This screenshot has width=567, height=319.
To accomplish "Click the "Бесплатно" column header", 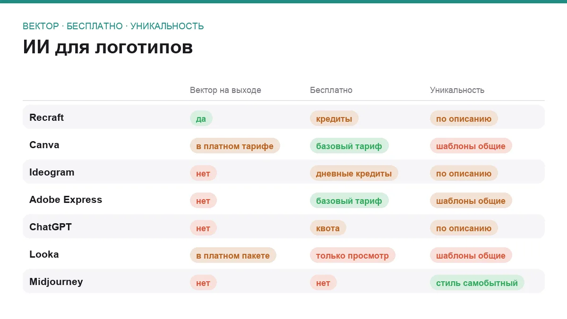I will tap(331, 90).
